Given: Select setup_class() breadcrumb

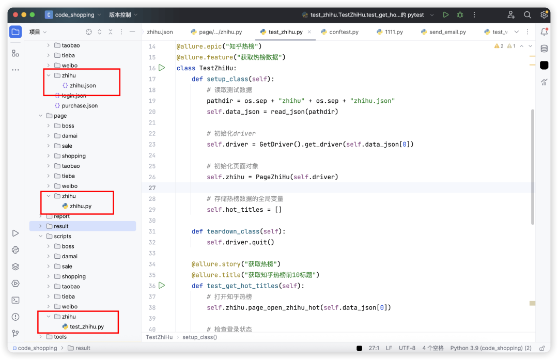Looking at the screenshot, I should click(x=199, y=337).
